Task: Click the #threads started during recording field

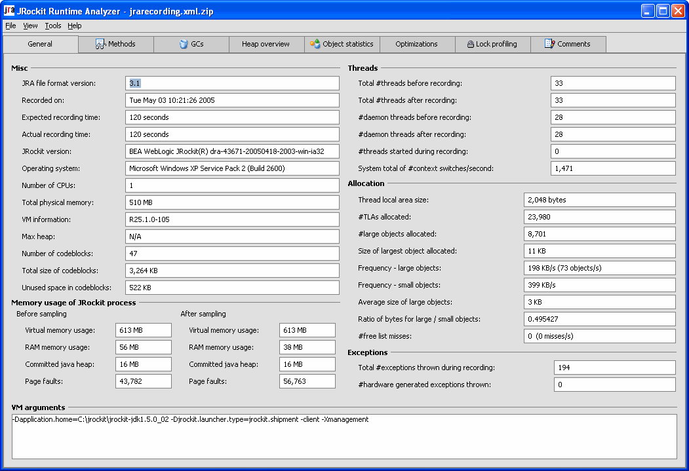Action: (x=613, y=151)
